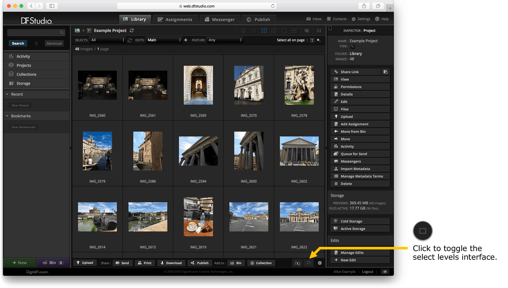
Task: Click the breadcrumb arrow before Example Project
Action: click(x=84, y=31)
